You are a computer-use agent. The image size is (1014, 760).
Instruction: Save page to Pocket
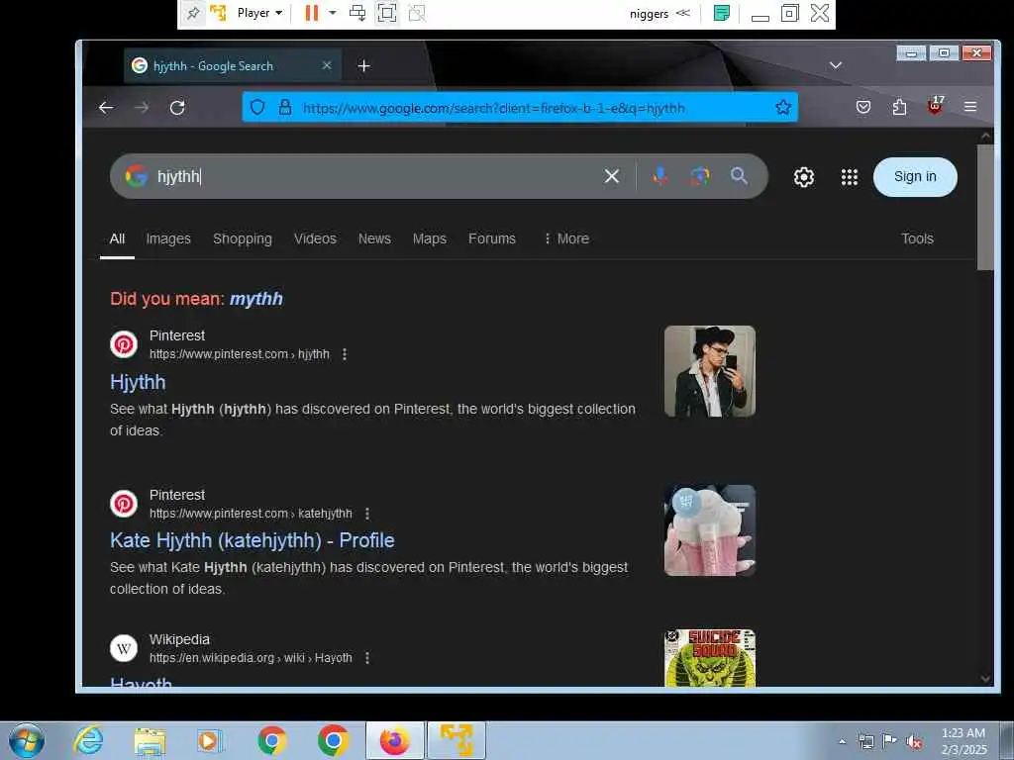click(863, 107)
